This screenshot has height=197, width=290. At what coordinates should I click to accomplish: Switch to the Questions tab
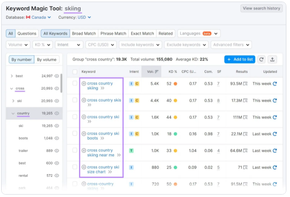pos(27,33)
